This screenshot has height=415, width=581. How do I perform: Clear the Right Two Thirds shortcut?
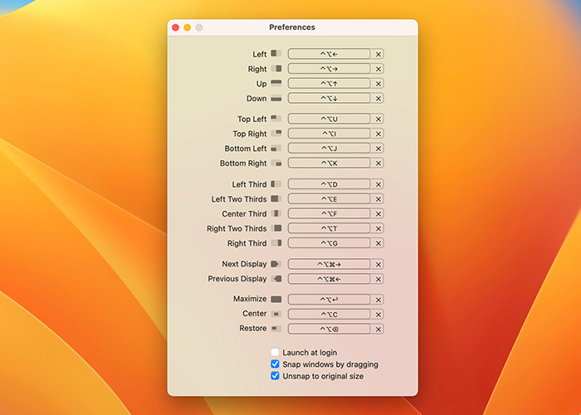click(378, 228)
